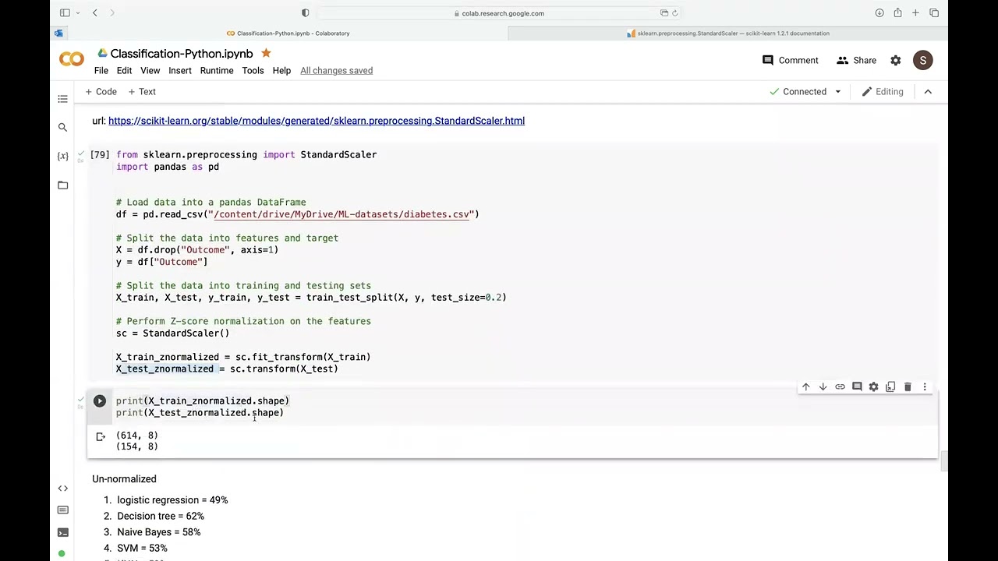Add a new Code cell
The image size is (998, 561).
(101, 92)
